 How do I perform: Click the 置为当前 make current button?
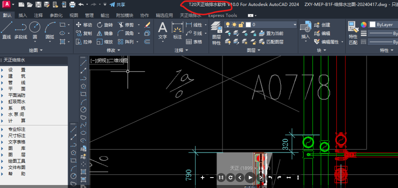tap(271, 33)
